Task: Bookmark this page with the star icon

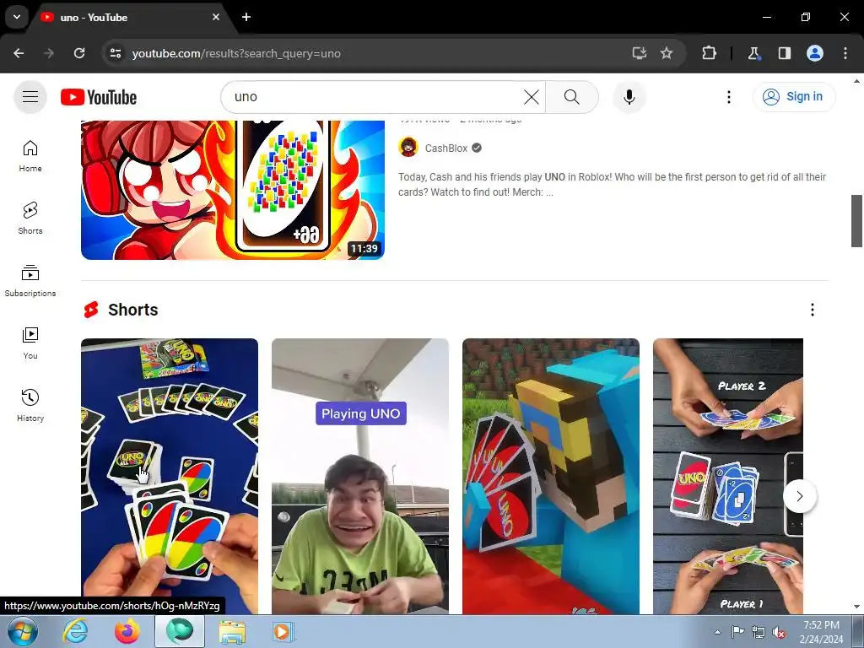Action: [x=667, y=53]
